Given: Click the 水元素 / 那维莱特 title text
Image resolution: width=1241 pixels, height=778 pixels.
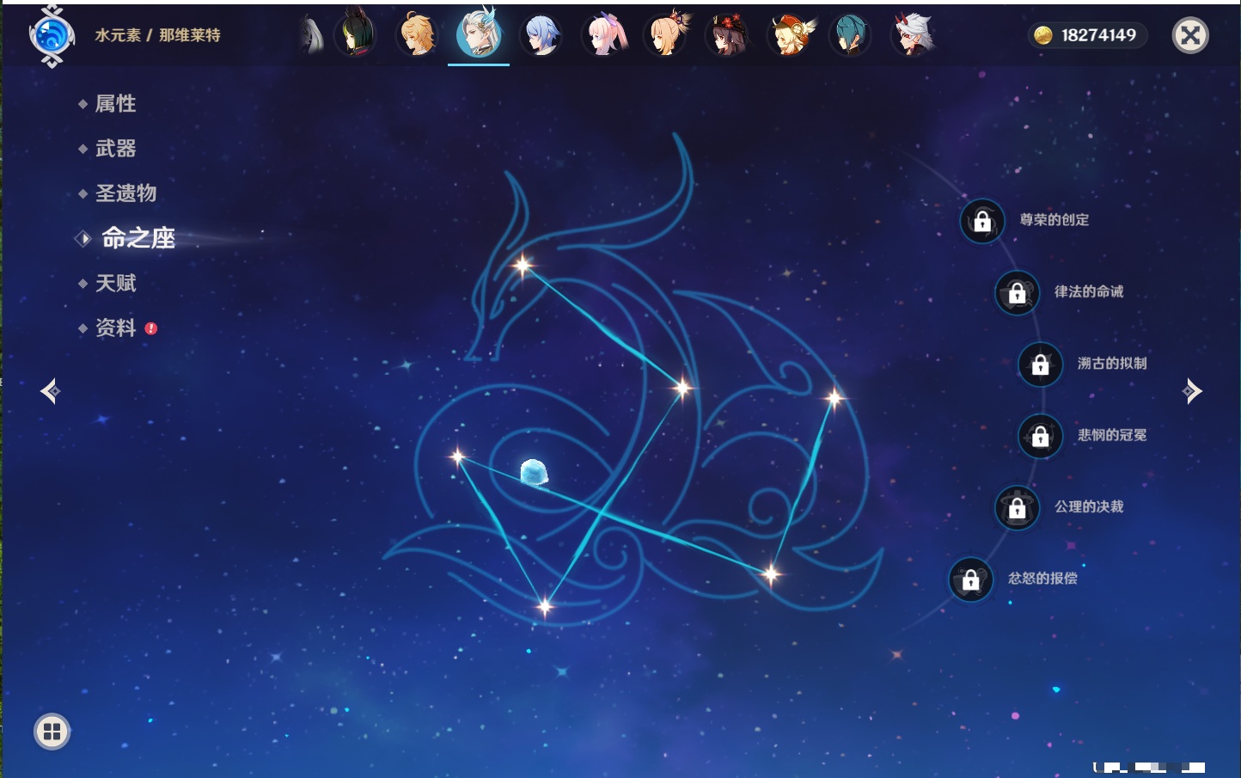Looking at the screenshot, I should 157,35.
